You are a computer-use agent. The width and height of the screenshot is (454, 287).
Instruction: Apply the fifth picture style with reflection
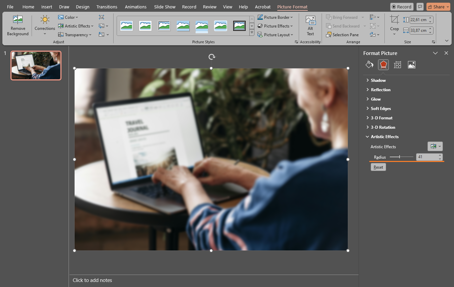coord(202,26)
